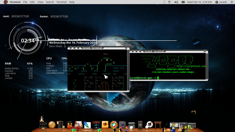This screenshot has width=235, height=132.
Task: Click the ASCII-art terminal's vertical scrollbar
Action: click(x=128, y=70)
